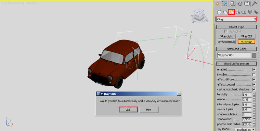The width and height of the screenshot is (260, 131).
Task: Click the red car model in viewport
Action: point(116,64)
